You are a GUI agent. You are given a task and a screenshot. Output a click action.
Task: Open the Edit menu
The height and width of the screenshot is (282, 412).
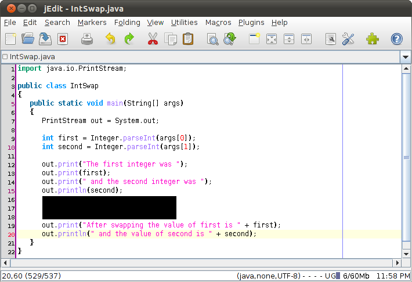click(x=30, y=23)
